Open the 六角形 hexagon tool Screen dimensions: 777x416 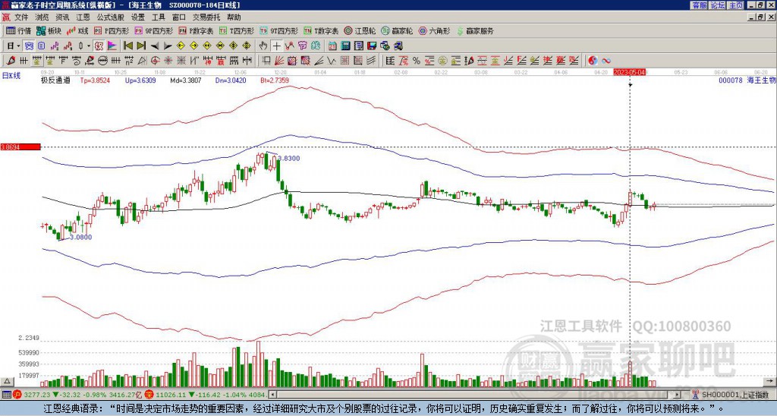[x=434, y=30]
